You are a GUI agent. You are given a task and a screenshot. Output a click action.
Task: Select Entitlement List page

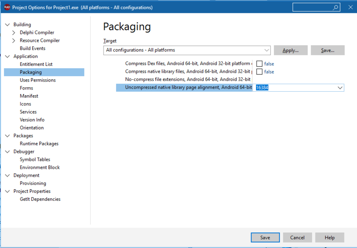point(36,64)
